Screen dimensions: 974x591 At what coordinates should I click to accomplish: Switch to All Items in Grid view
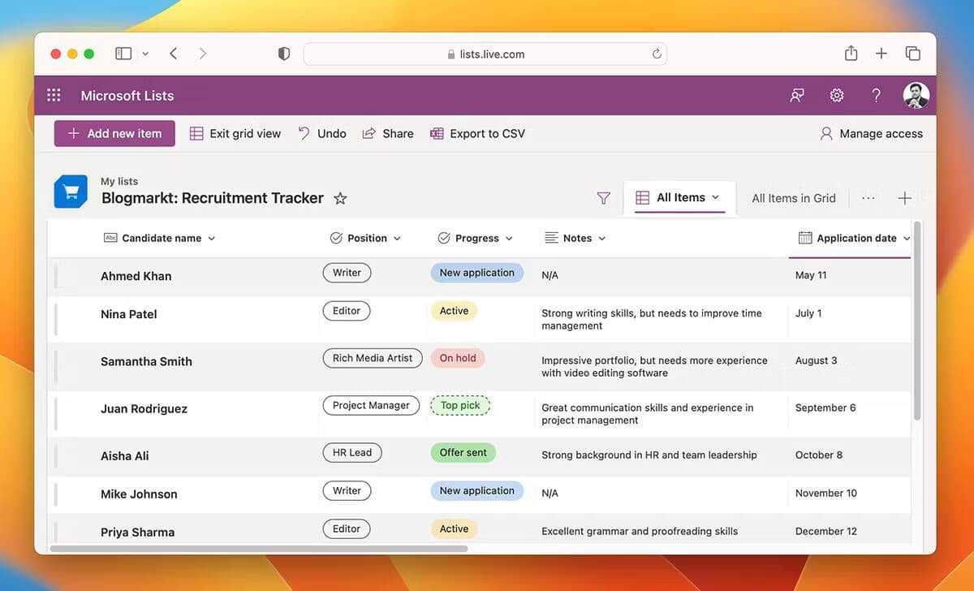791,197
